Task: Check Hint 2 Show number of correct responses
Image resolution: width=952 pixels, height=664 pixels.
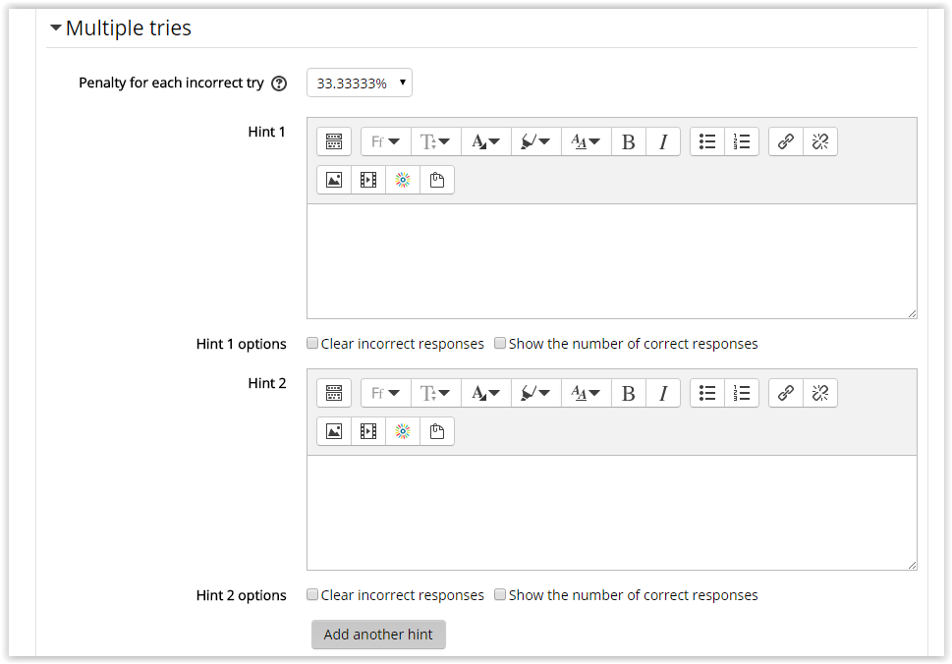Action: click(x=500, y=595)
